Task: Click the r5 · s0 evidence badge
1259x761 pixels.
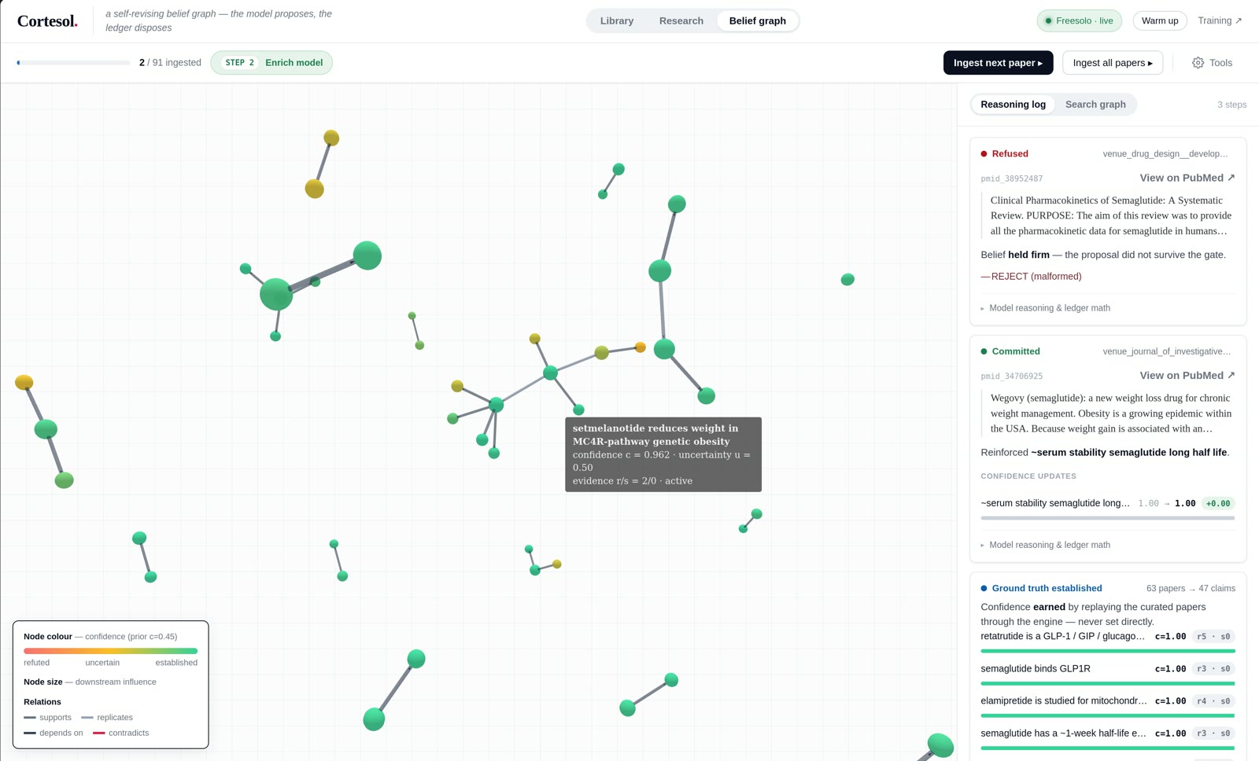Action: point(1213,637)
